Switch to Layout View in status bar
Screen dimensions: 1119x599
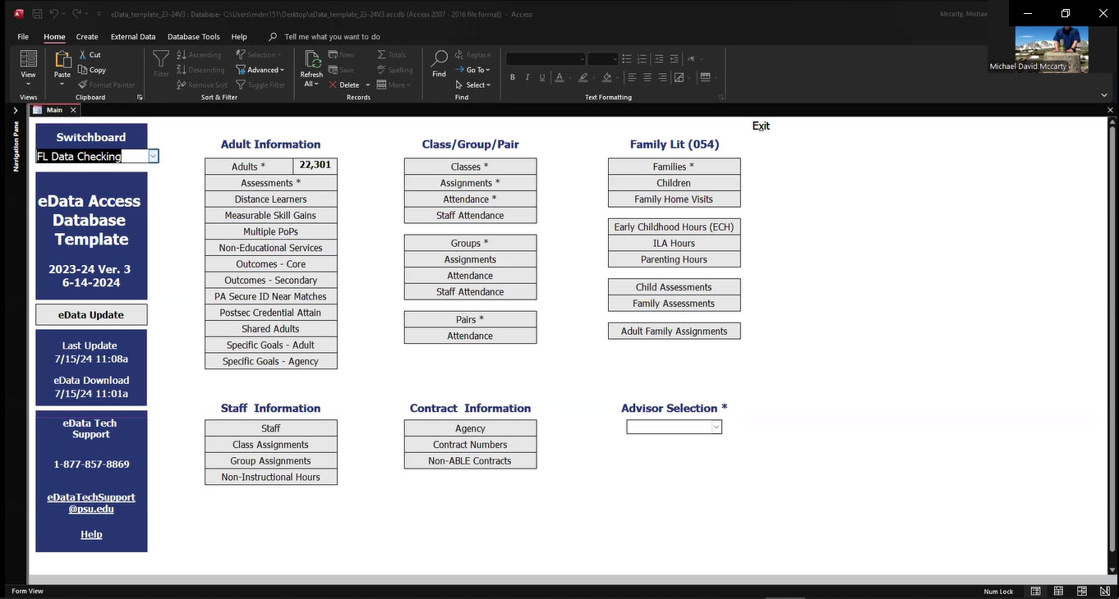1081,591
